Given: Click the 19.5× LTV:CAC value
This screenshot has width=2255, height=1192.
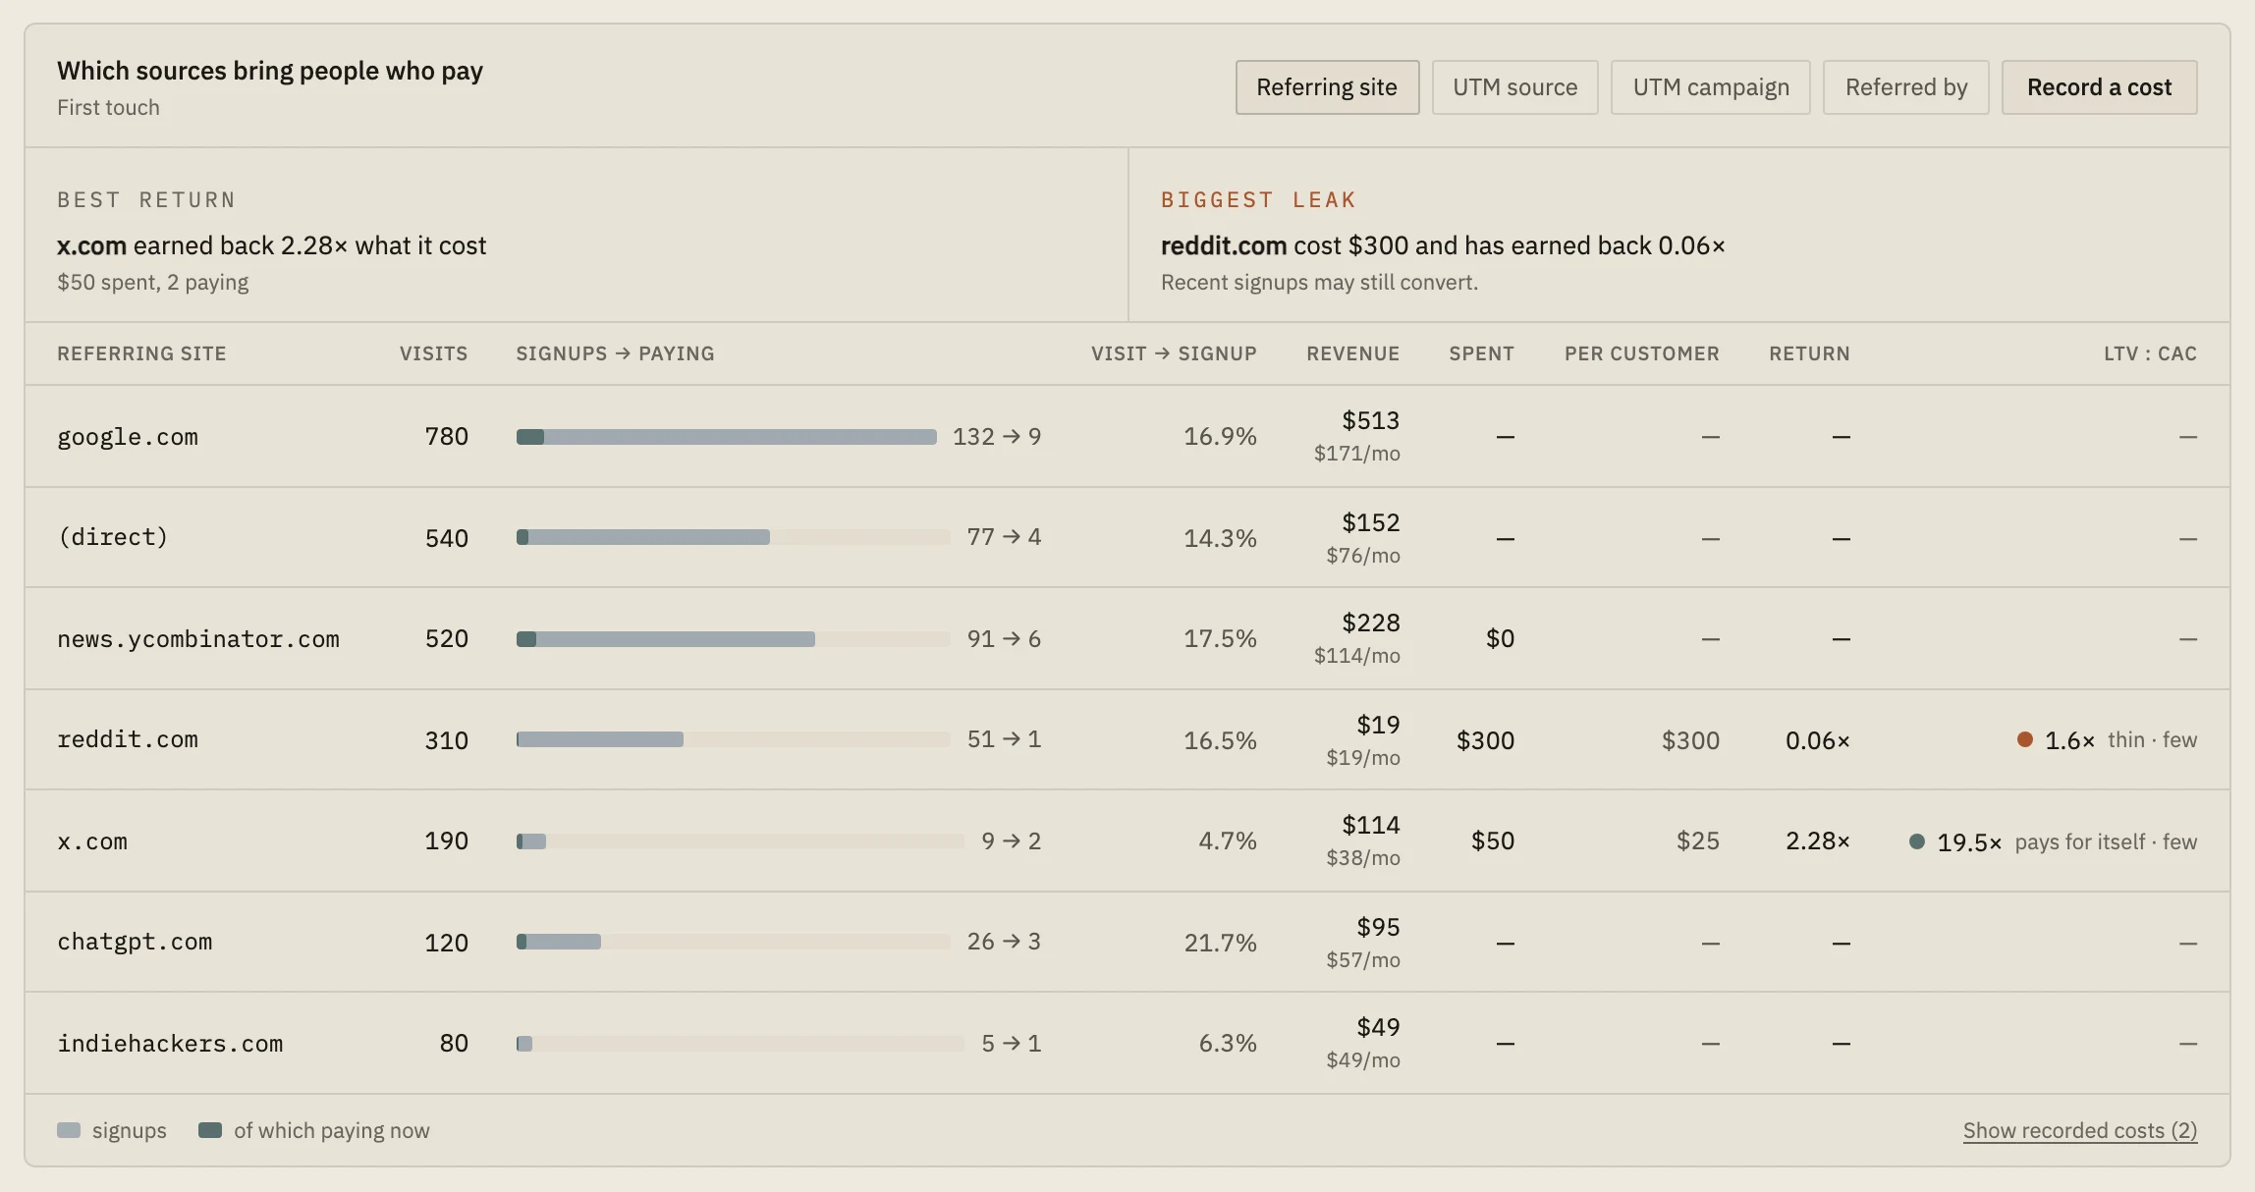Looking at the screenshot, I should point(1969,842).
